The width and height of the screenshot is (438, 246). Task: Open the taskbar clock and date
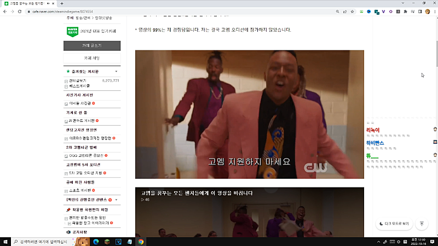418,242
